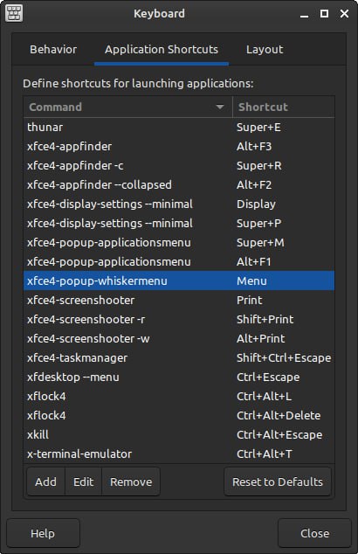Select the xfce4-screenshooter -r row
This screenshot has height=554, width=358.
(x=179, y=320)
